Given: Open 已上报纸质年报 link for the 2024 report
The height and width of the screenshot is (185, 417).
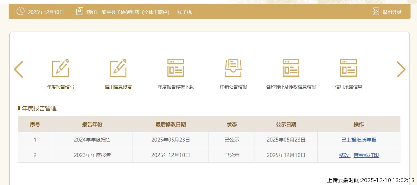Looking at the screenshot, I should click(x=359, y=140).
